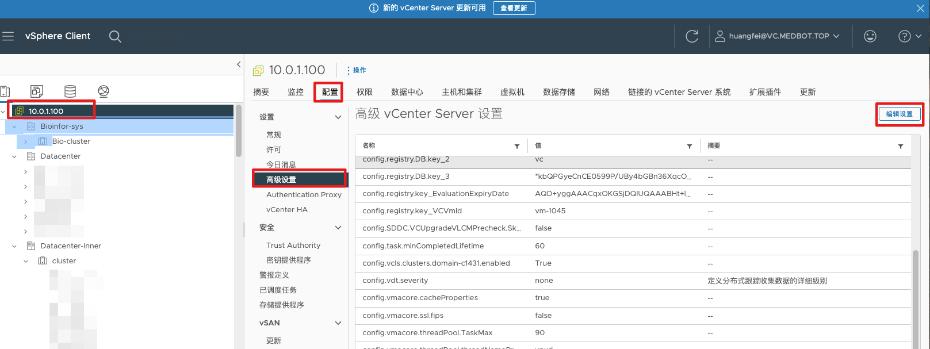The image size is (930, 349).
Task: Open vCenter HA settings
Action: [x=287, y=210]
